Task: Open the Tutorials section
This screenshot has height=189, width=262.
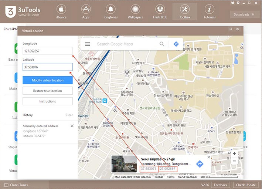Action: pyautogui.click(x=210, y=11)
